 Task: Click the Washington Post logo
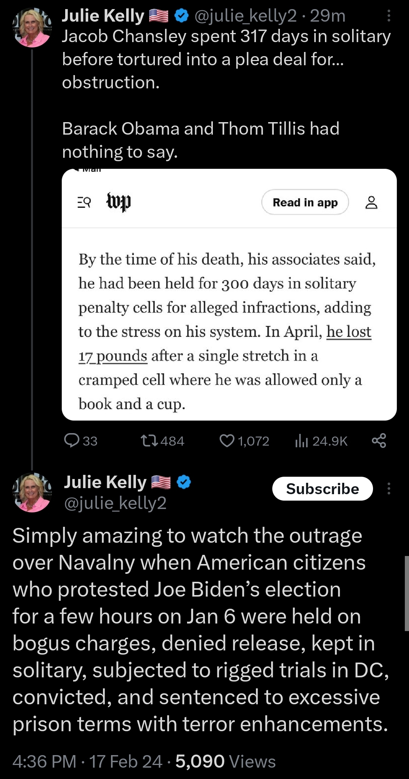pos(119,202)
